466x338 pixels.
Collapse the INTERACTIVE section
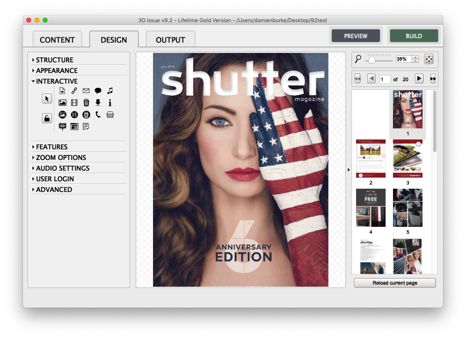tap(57, 81)
